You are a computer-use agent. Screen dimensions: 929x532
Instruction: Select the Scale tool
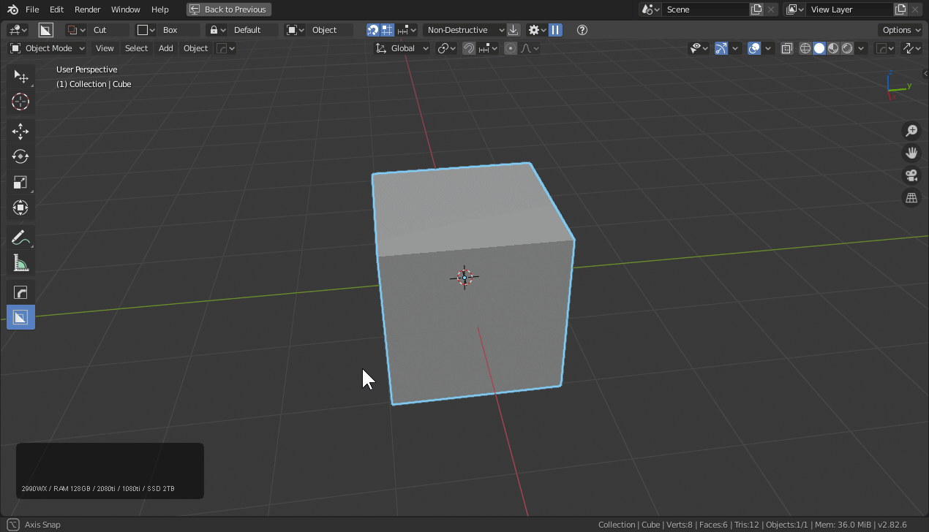pos(20,183)
